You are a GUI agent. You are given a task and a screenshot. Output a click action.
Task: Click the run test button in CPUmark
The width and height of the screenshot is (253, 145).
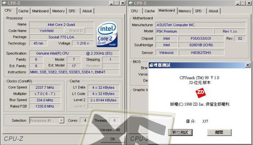tap(180, 132)
